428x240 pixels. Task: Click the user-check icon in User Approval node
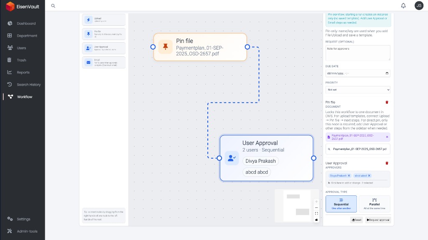tap(232, 158)
